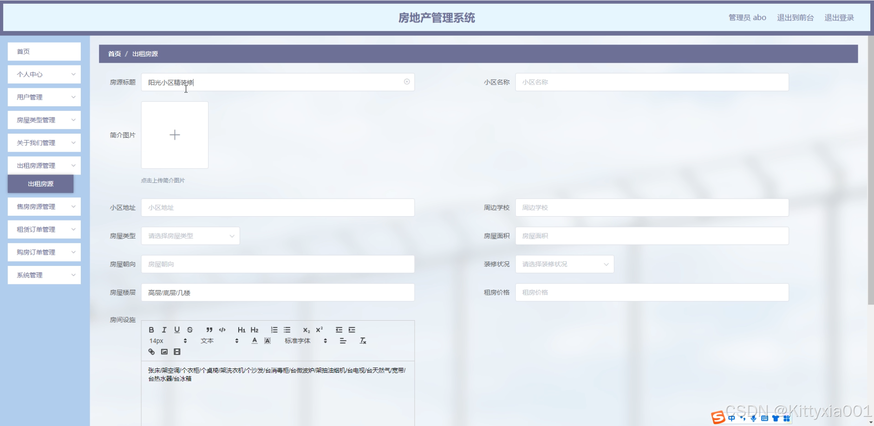Insert a video using the film icon
874x426 pixels.
coord(177,352)
